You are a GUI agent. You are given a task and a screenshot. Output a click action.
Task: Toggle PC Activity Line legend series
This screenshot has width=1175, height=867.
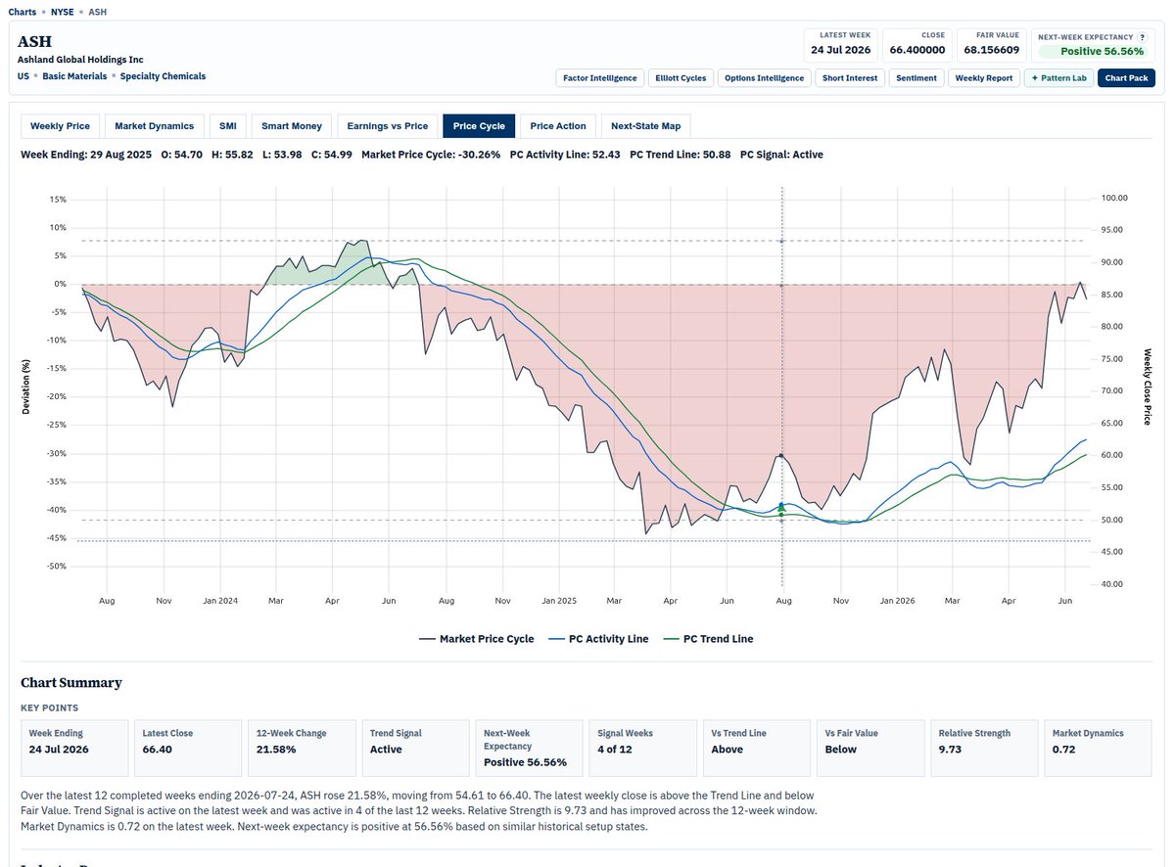599,639
